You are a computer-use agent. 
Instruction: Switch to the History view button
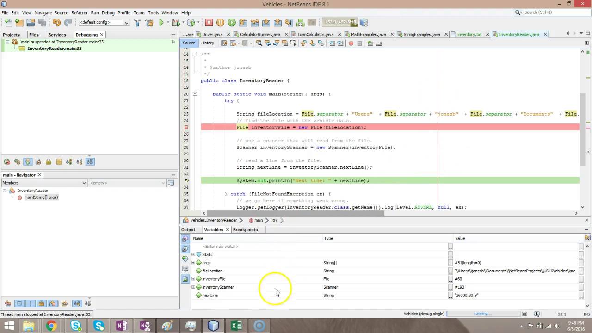coord(208,43)
